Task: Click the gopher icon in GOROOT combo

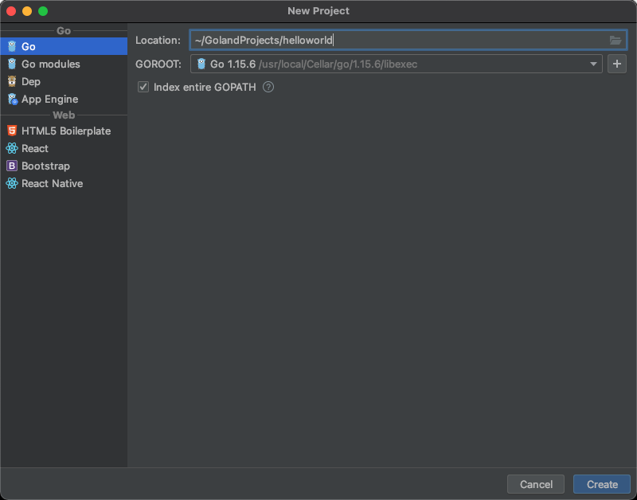Action: 201,64
